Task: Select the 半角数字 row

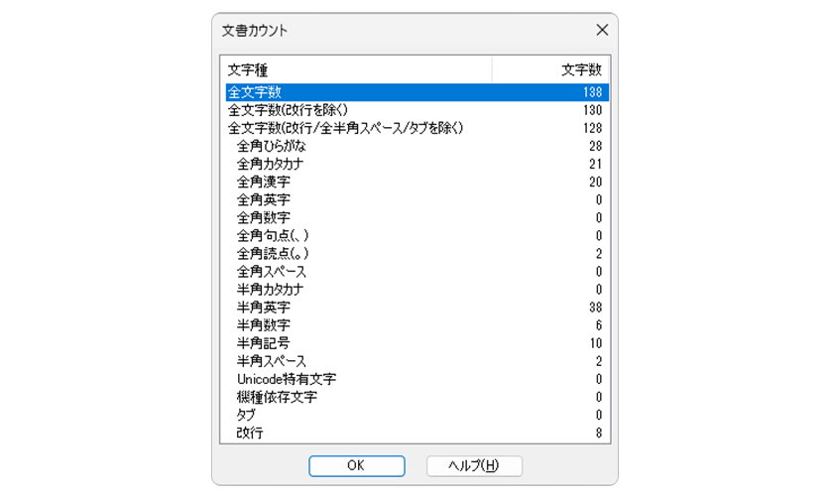Action: 417,325
